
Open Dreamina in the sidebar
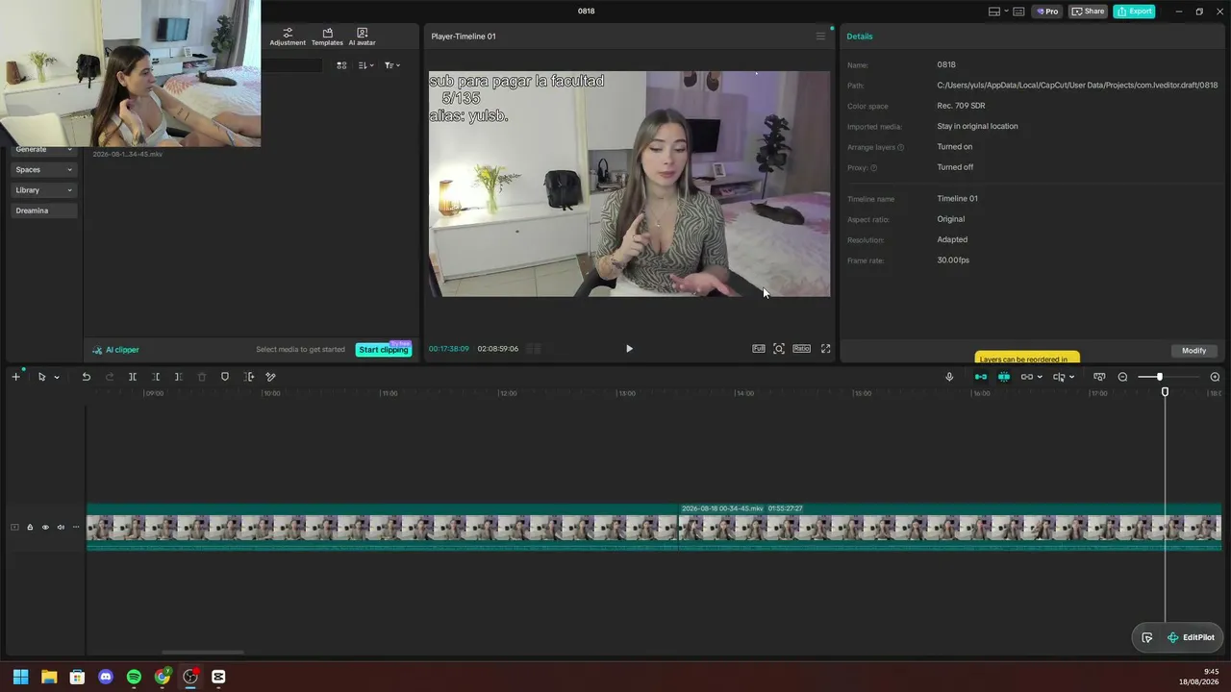coord(43,210)
